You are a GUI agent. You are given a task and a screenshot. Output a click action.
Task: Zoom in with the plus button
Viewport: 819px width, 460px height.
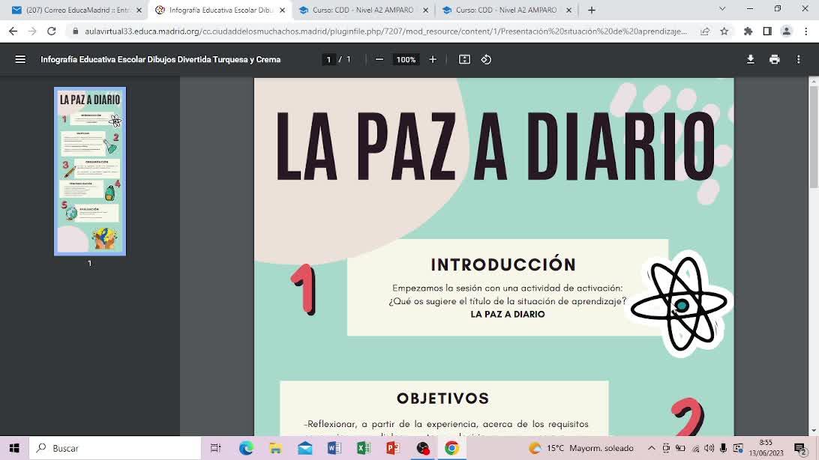coord(433,59)
